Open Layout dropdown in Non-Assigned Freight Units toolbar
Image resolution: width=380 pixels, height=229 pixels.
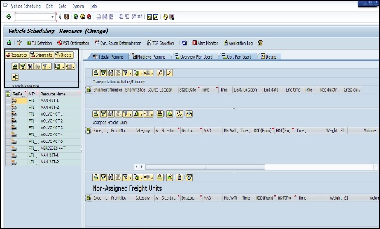(x=149, y=177)
